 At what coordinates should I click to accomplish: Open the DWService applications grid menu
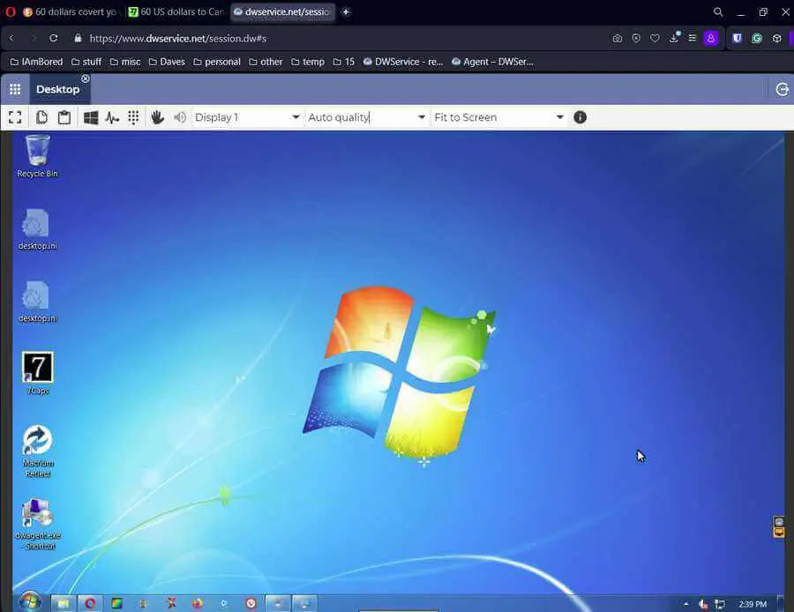point(15,90)
